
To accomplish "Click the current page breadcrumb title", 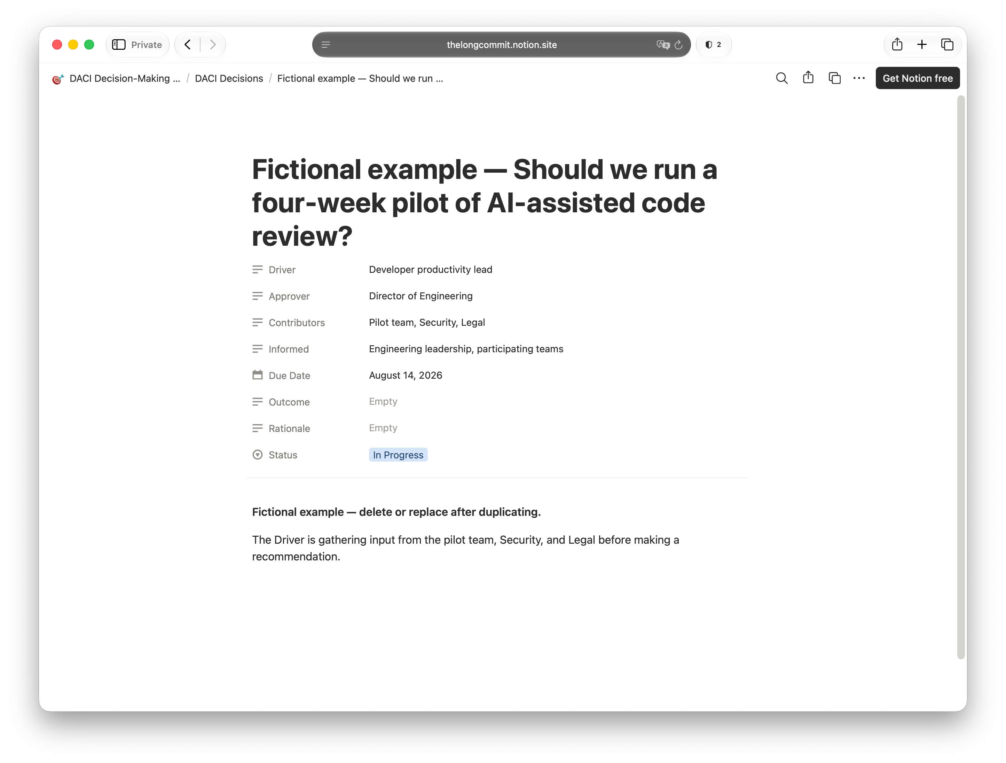I will click(360, 78).
